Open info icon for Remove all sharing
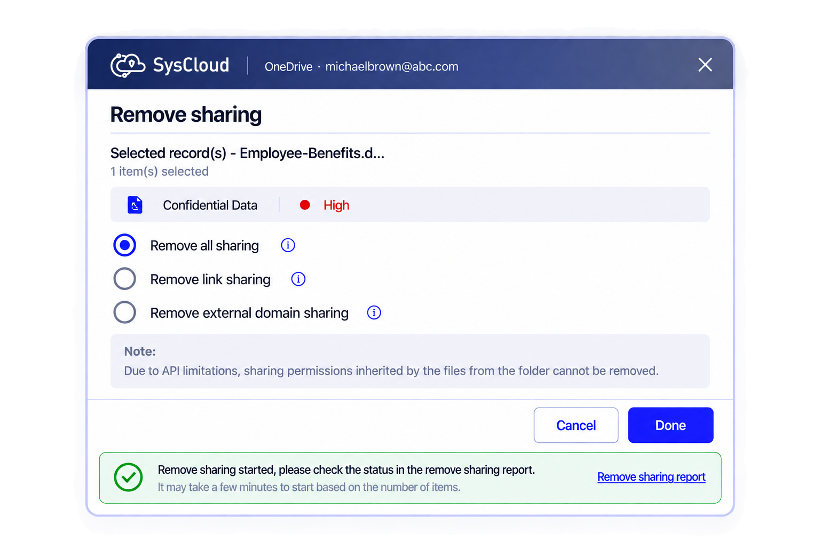 pos(288,245)
